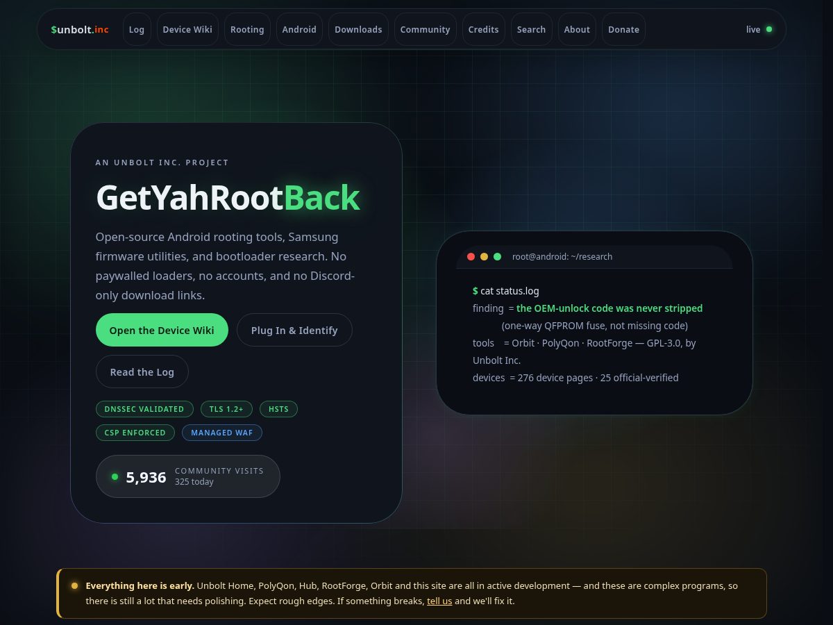This screenshot has height=625, width=833.
Task: Click the CSP ENFORCED badge
Action: [x=135, y=433]
